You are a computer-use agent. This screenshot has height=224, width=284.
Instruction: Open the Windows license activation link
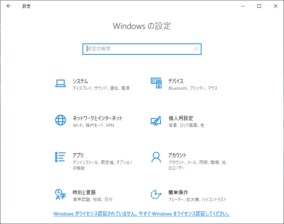pyautogui.click(x=142, y=214)
